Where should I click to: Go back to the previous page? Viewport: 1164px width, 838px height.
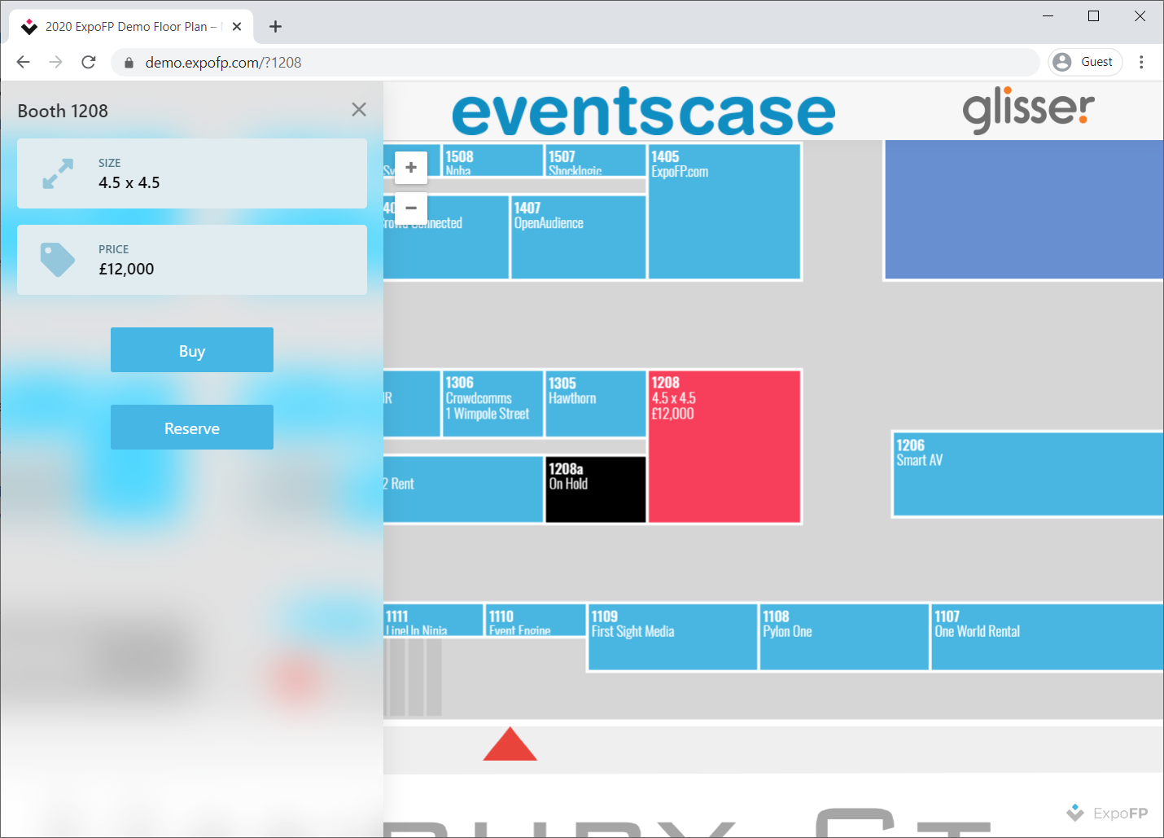pyautogui.click(x=23, y=62)
